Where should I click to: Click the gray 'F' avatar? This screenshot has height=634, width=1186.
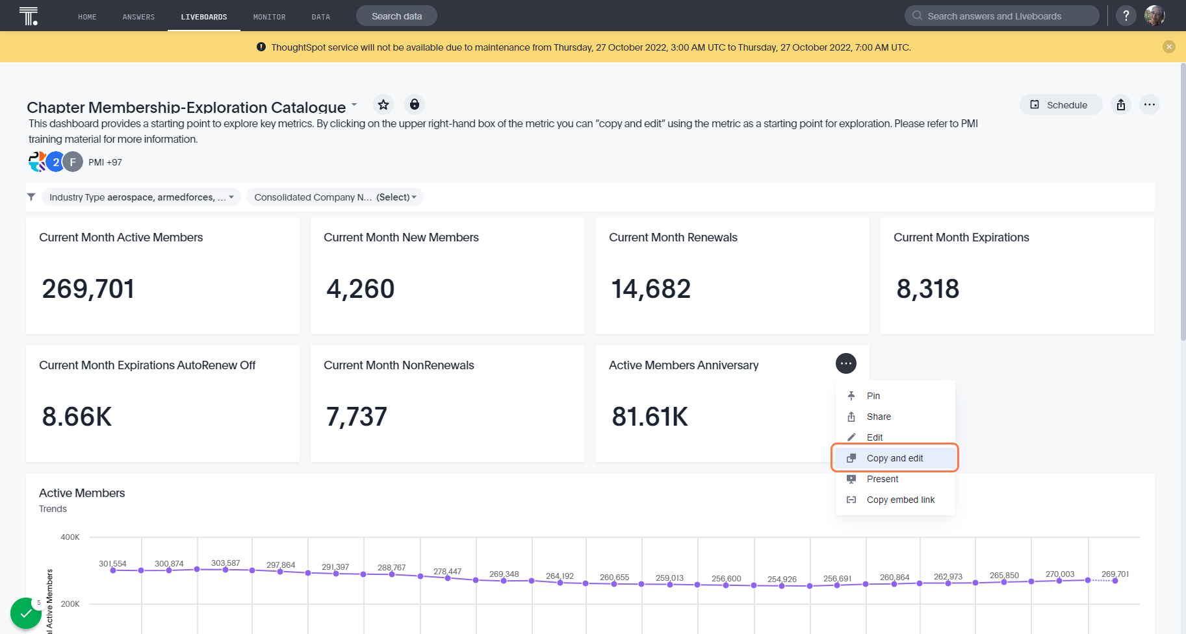(73, 162)
